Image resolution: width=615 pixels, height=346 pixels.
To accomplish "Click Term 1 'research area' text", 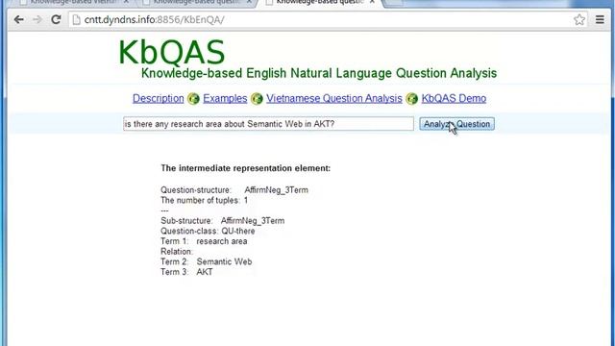I will coord(222,241).
